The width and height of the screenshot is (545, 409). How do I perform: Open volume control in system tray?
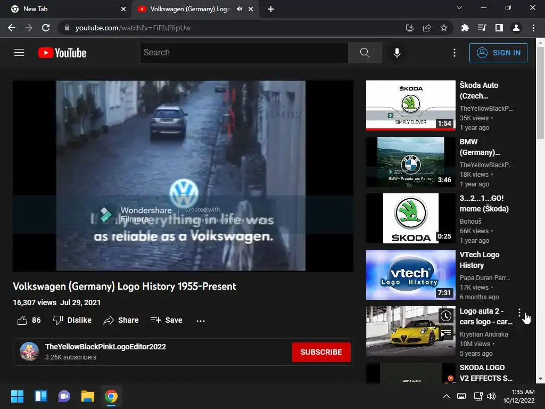pyautogui.click(x=491, y=396)
